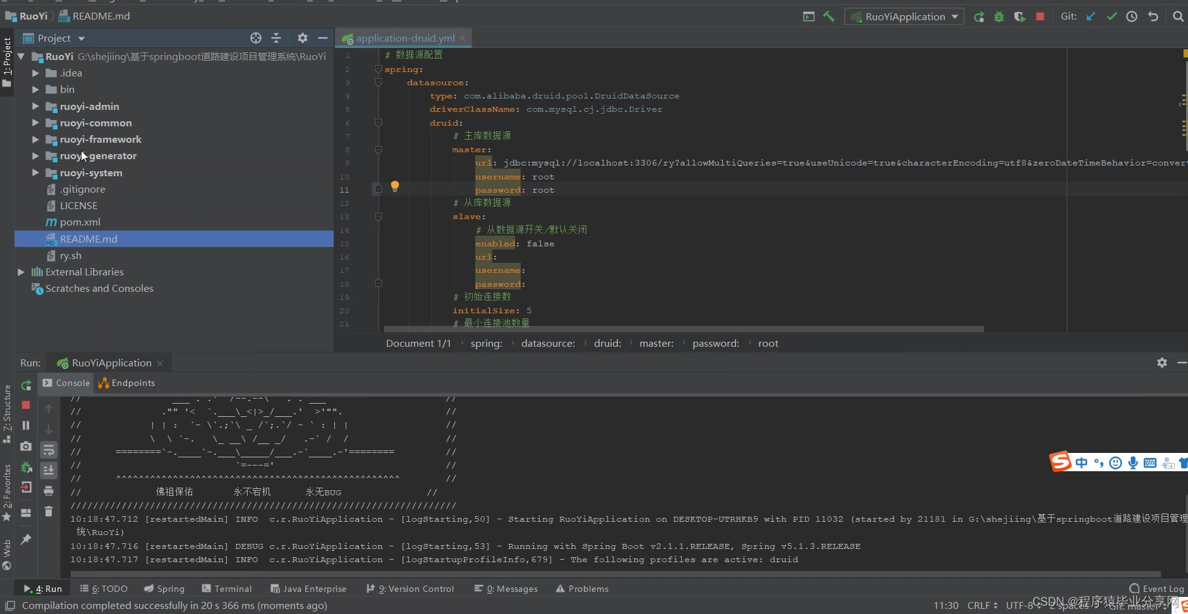Select ry.sh in the project tree
The width and height of the screenshot is (1188, 614).
point(71,255)
